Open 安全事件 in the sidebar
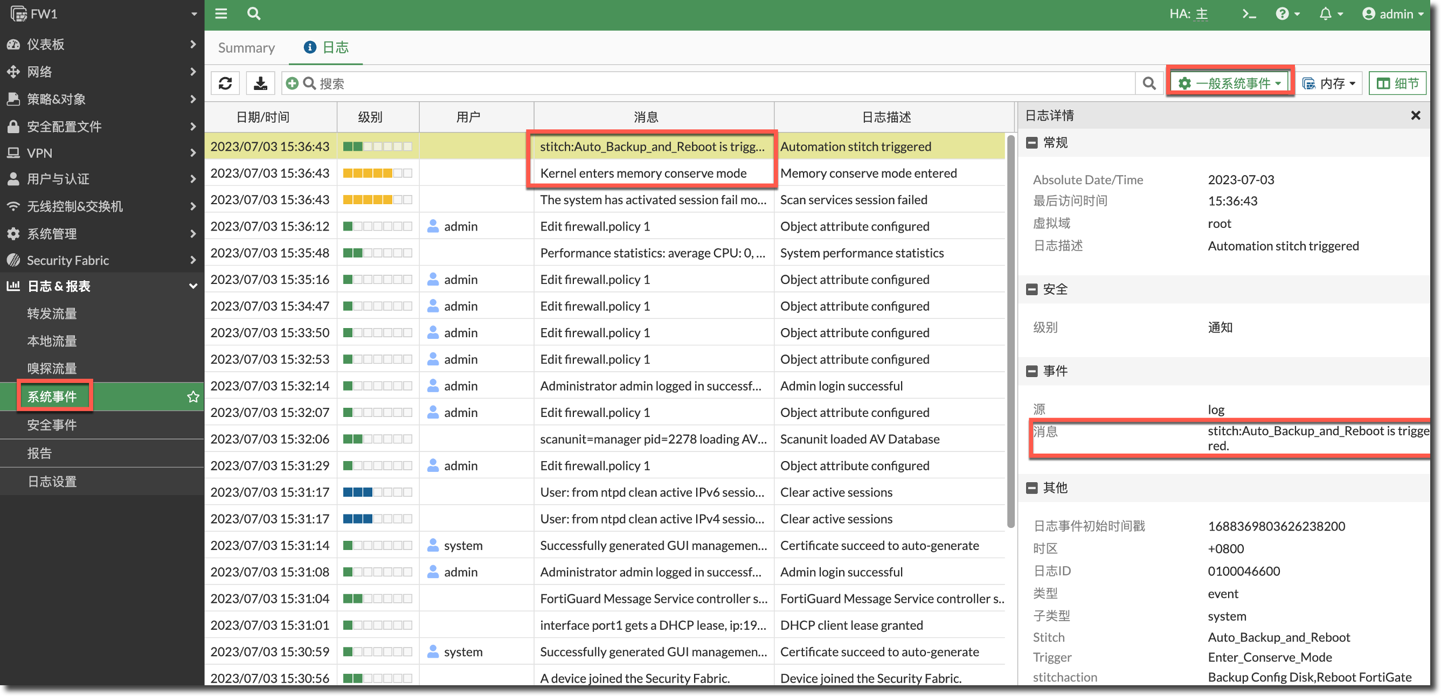Screen dimensions: 1441x696 tap(52, 425)
